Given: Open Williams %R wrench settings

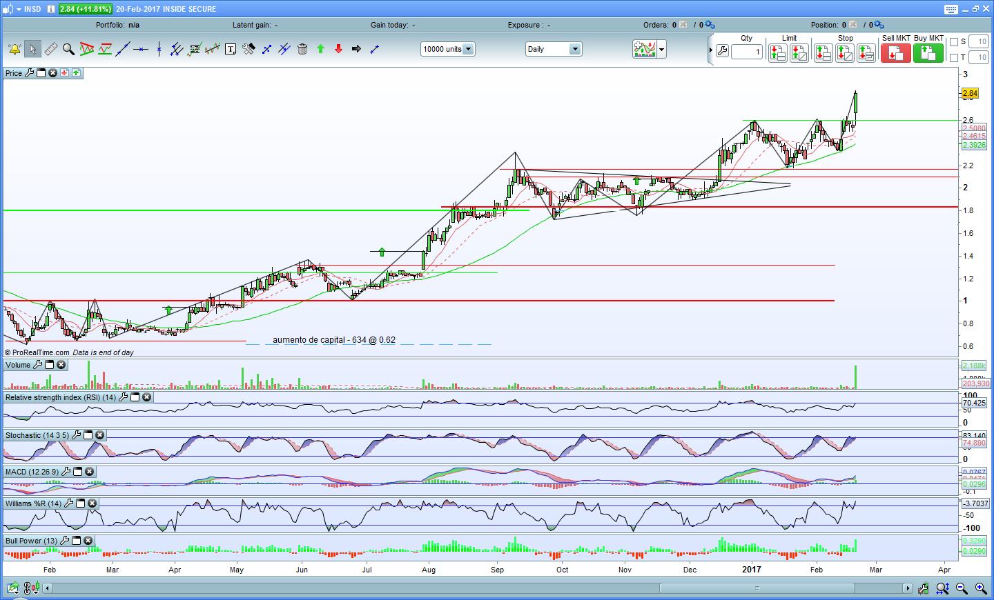Looking at the screenshot, I should pos(68,503).
